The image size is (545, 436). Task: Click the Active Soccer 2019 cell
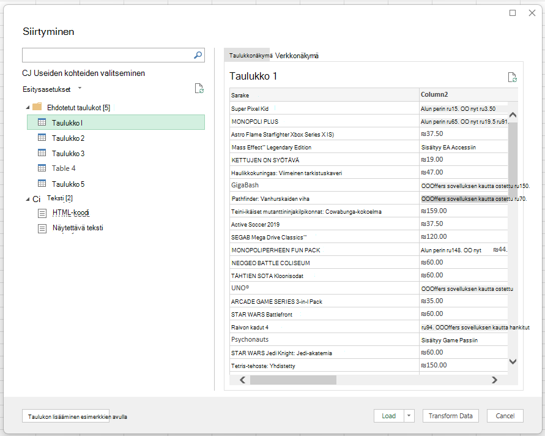tap(324, 225)
